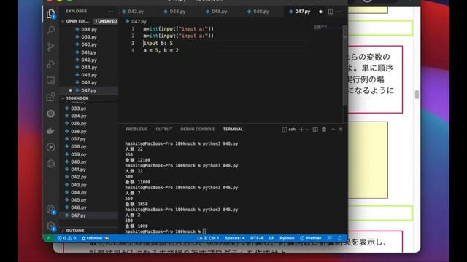Viewport: 467px width, 262px height.
Task: Open the Source Control view
Action: [51, 47]
